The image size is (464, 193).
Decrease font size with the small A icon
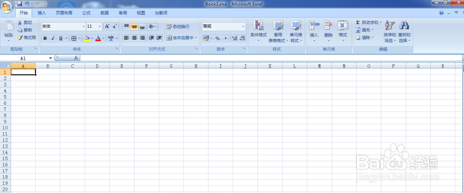[x=115, y=26]
